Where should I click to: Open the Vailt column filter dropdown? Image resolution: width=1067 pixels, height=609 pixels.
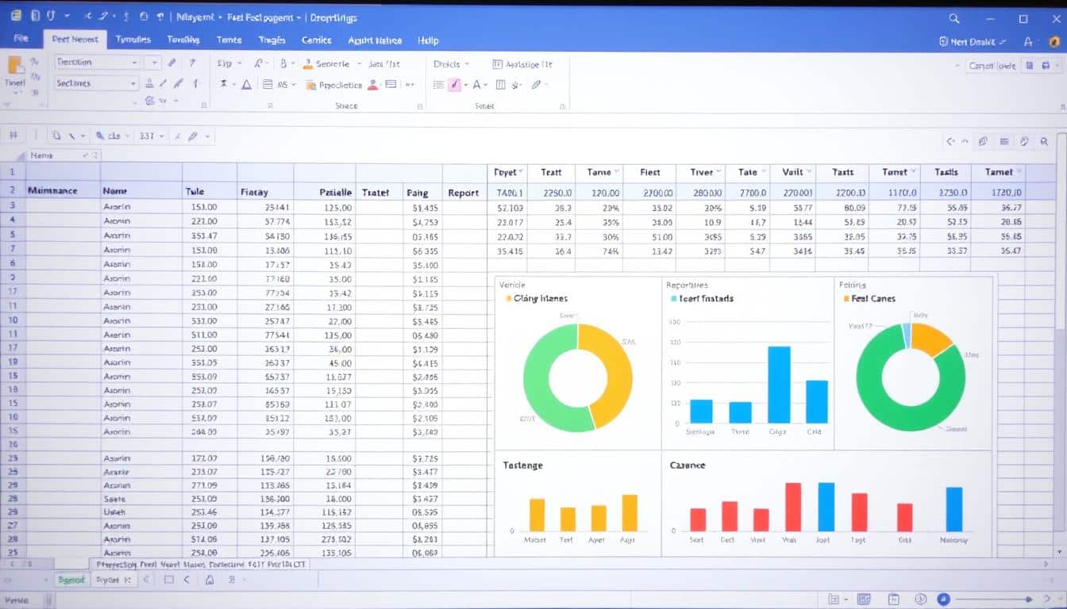pos(809,171)
